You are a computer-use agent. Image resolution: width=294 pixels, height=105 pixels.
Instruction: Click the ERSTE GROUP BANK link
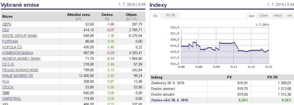coord(20,36)
